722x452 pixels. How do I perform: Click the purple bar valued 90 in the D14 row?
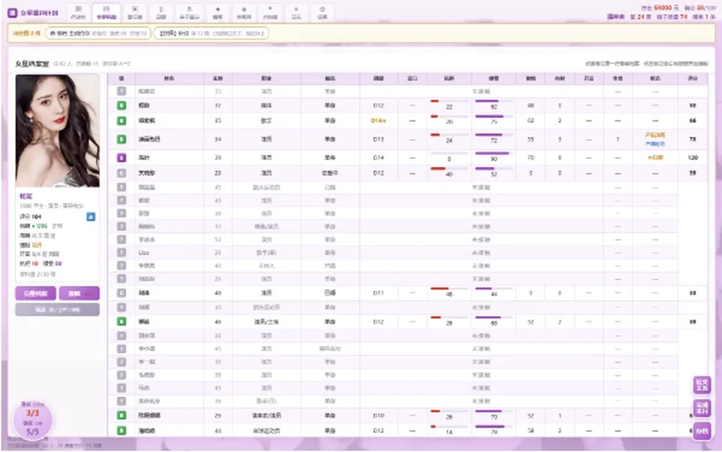point(493,153)
